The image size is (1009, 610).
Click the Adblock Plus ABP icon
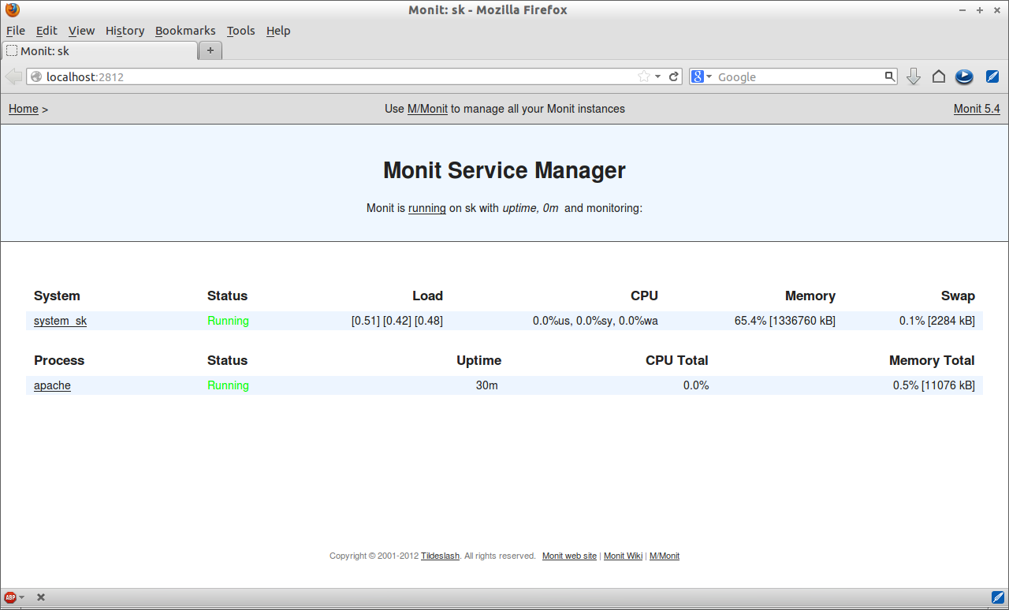tap(9, 597)
